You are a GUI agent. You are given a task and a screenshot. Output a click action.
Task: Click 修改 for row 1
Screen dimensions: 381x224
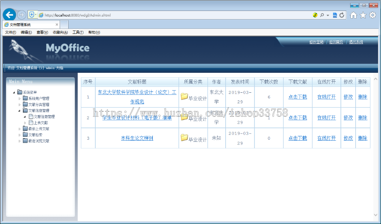click(348, 97)
